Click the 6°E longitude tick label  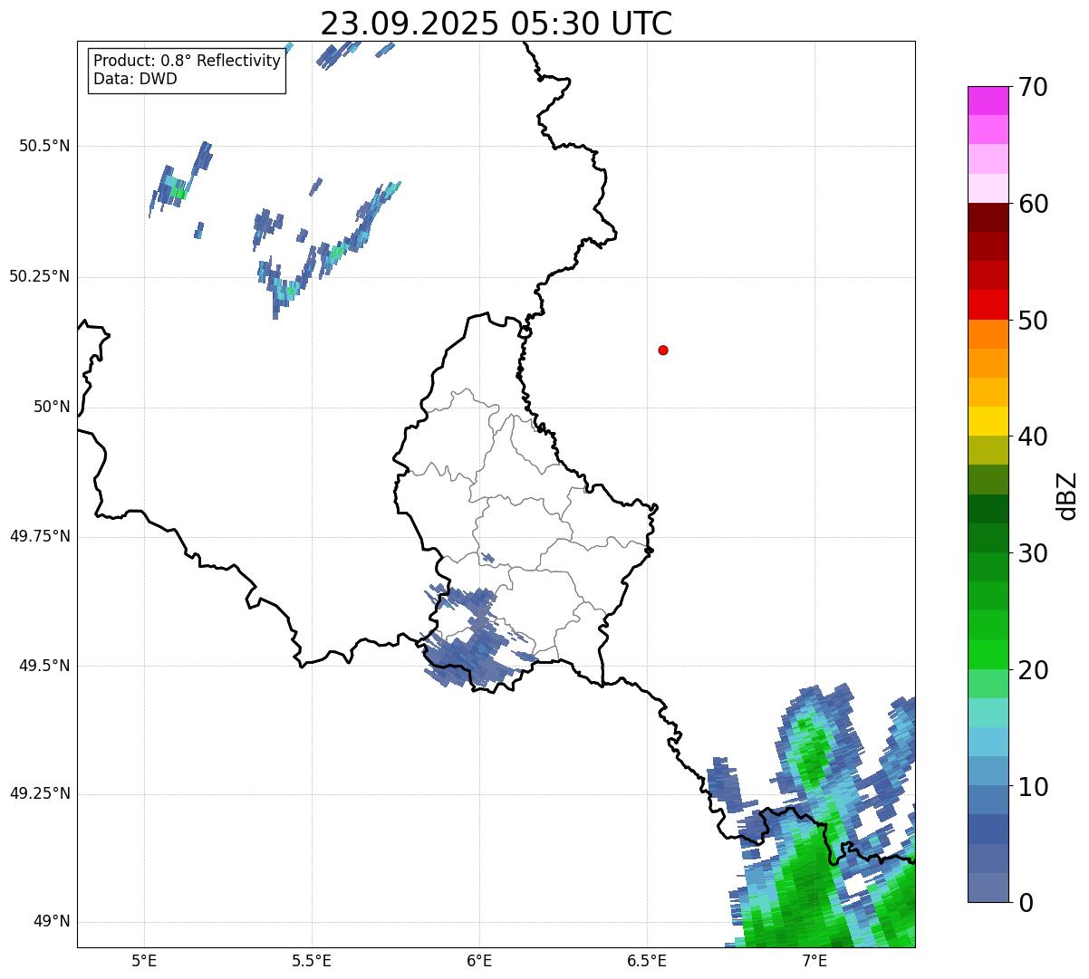coord(479,961)
